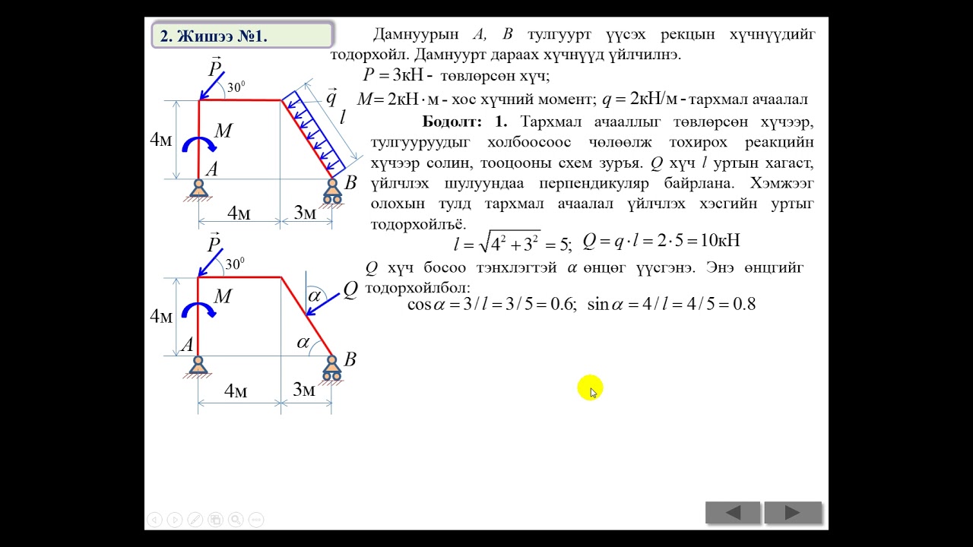Screen dimensions: 973x547
Task: Open the pen pointer options icon
Action: (x=195, y=520)
